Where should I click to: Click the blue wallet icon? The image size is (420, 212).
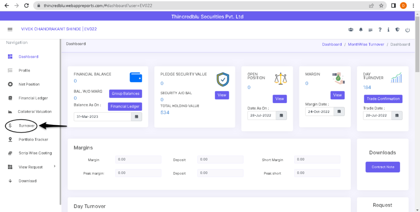point(136,77)
